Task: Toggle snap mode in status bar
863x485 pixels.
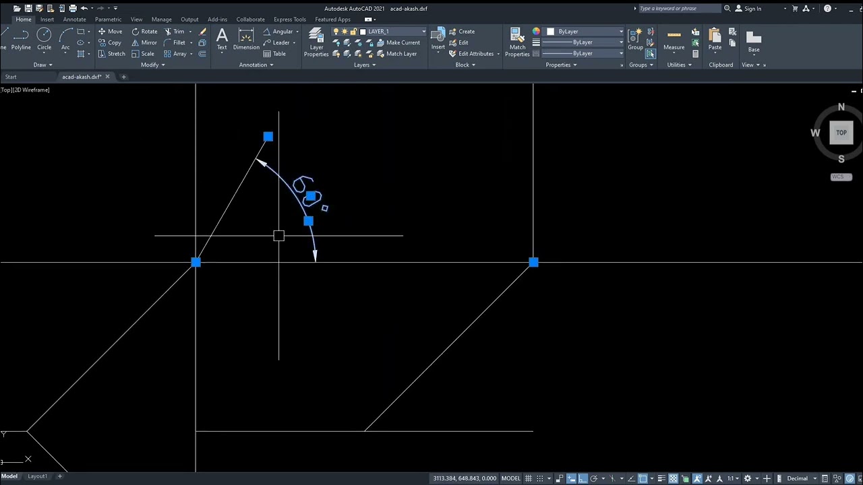Action: coord(539,478)
